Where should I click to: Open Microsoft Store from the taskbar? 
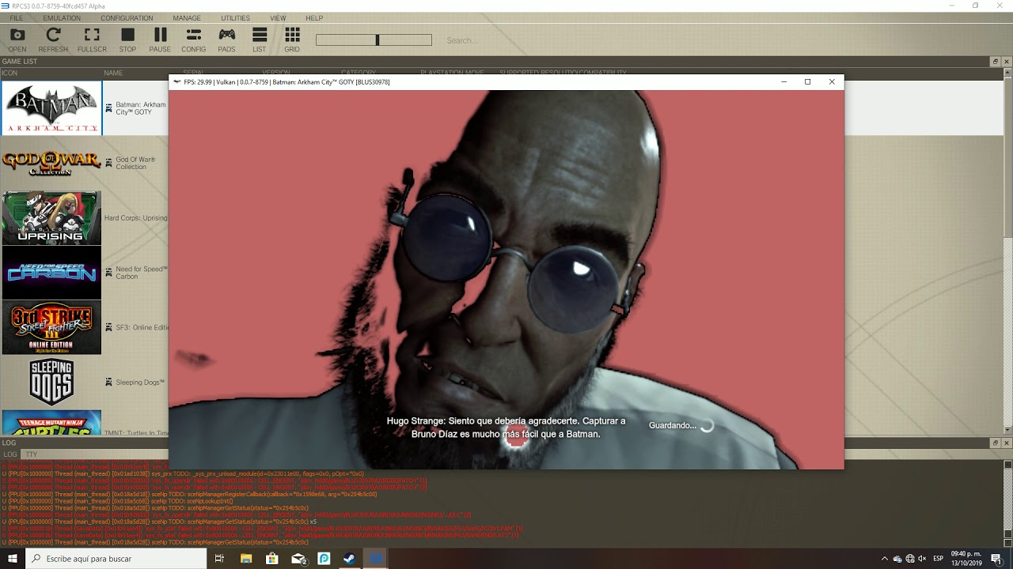tap(272, 559)
